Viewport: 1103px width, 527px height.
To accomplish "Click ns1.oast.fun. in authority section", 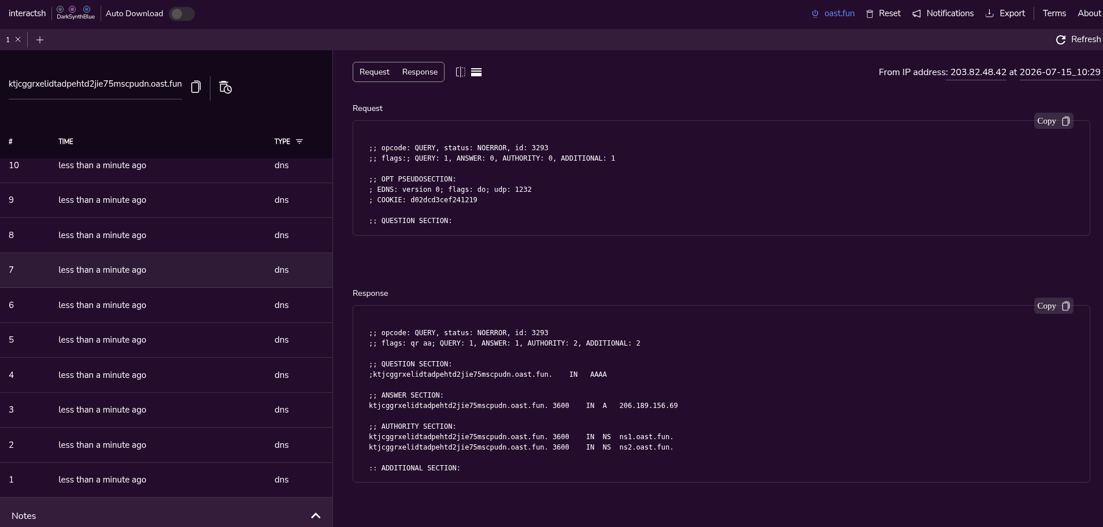I will click(x=646, y=437).
